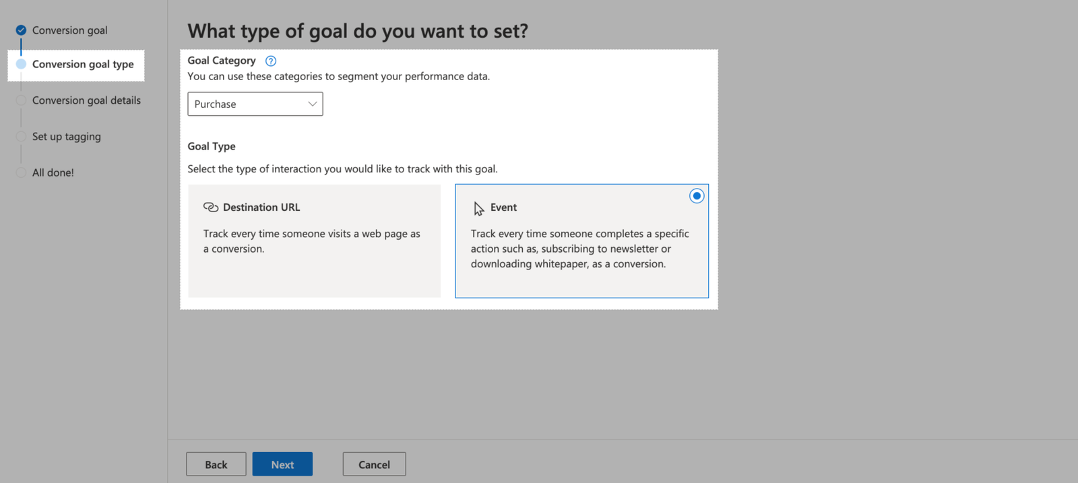
Task: Click the Destination URL link icon
Action: (x=211, y=207)
